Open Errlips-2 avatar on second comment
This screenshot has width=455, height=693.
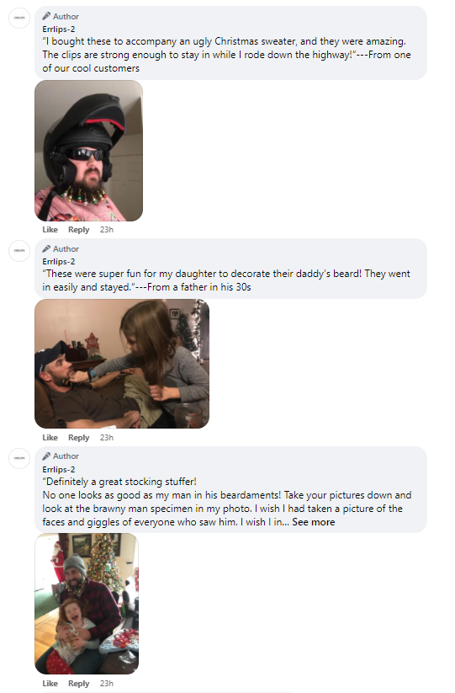[x=19, y=251]
